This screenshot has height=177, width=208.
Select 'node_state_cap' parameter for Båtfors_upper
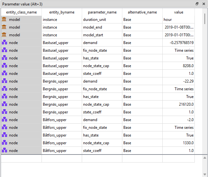point(102,143)
